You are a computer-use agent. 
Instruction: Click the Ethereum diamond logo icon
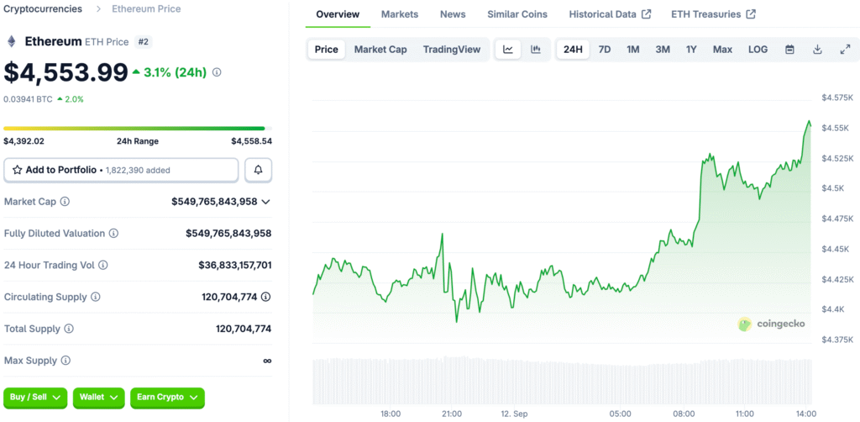pos(10,42)
